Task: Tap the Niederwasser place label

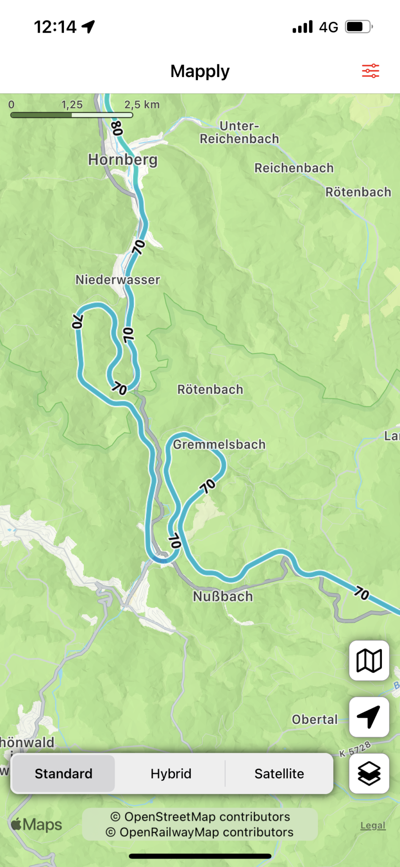Action: tap(118, 280)
